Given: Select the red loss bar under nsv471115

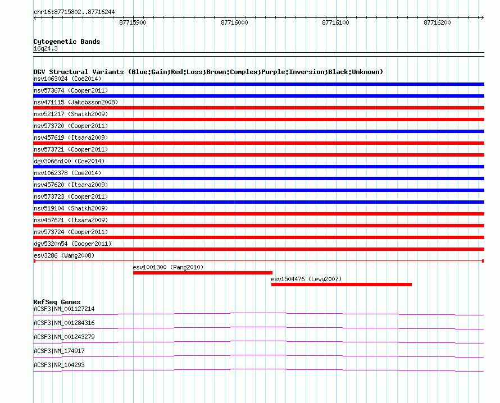Looking at the screenshot, I should tap(258, 108).
